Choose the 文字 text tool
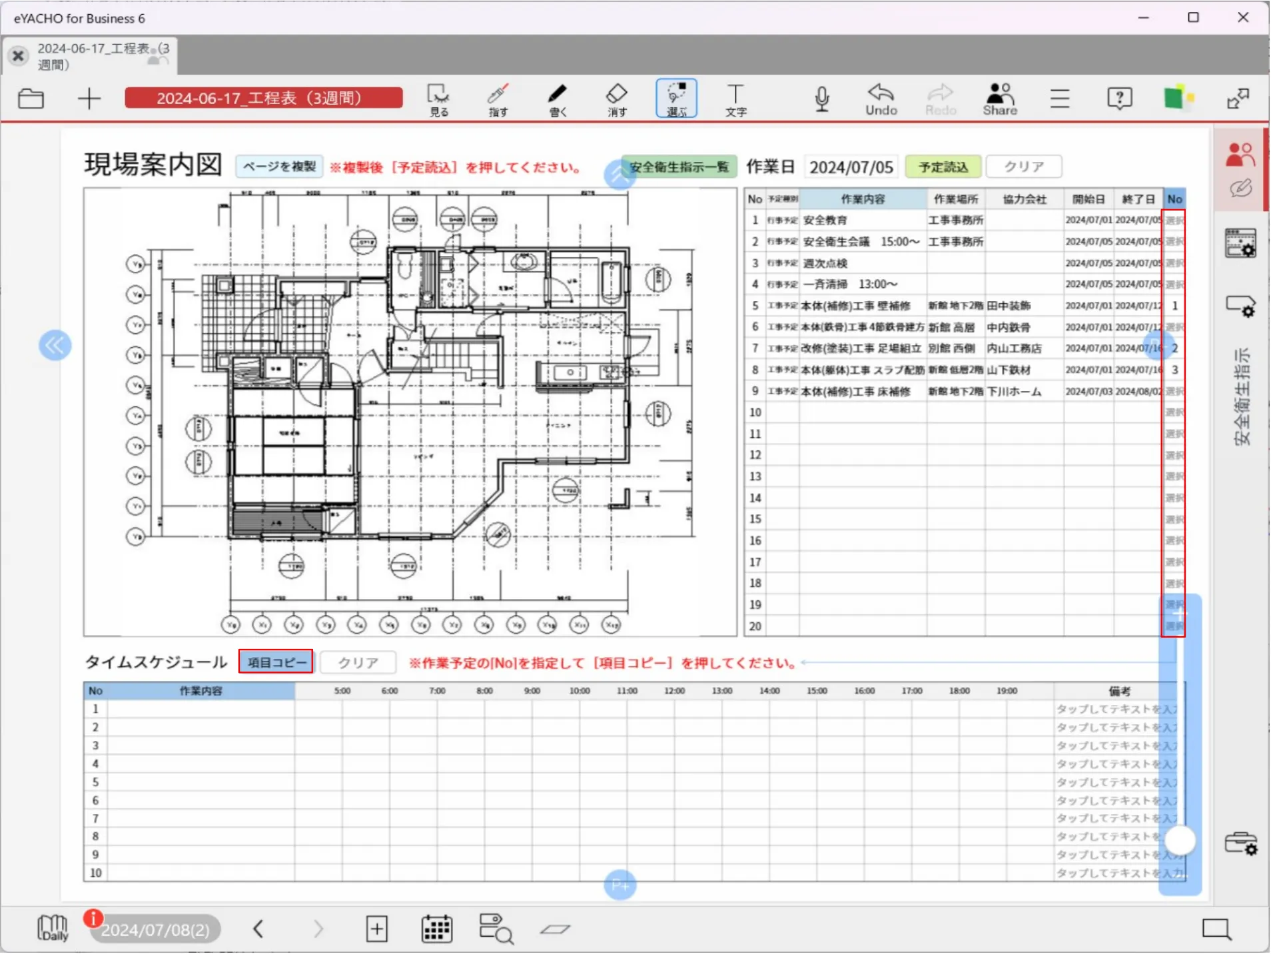This screenshot has width=1271, height=954. [735, 99]
